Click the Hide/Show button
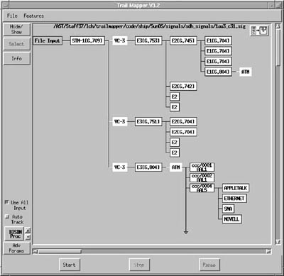This screenshot has height=276, width=284. [x=16, y=29]
